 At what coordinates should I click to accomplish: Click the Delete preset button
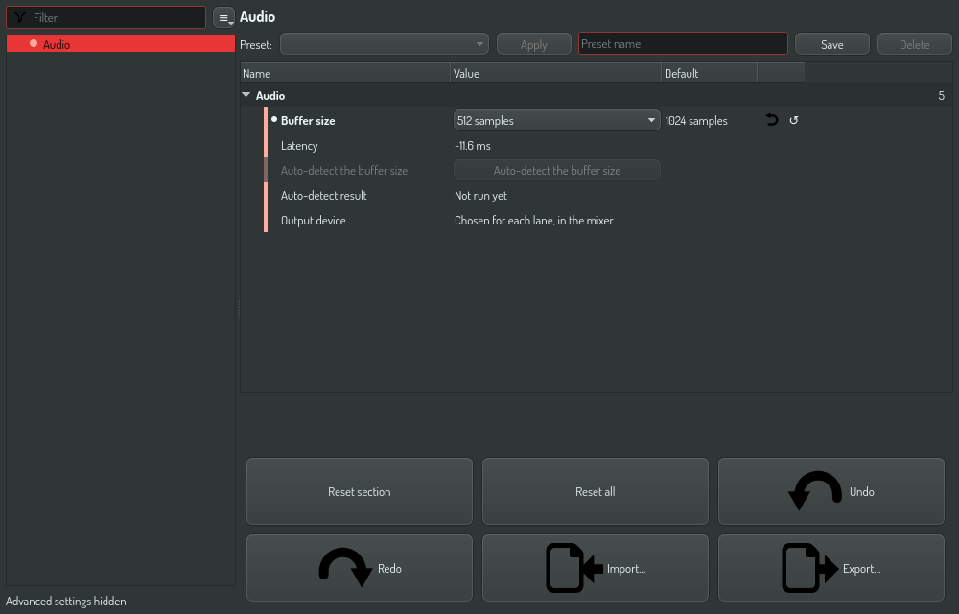pos(914,44)
